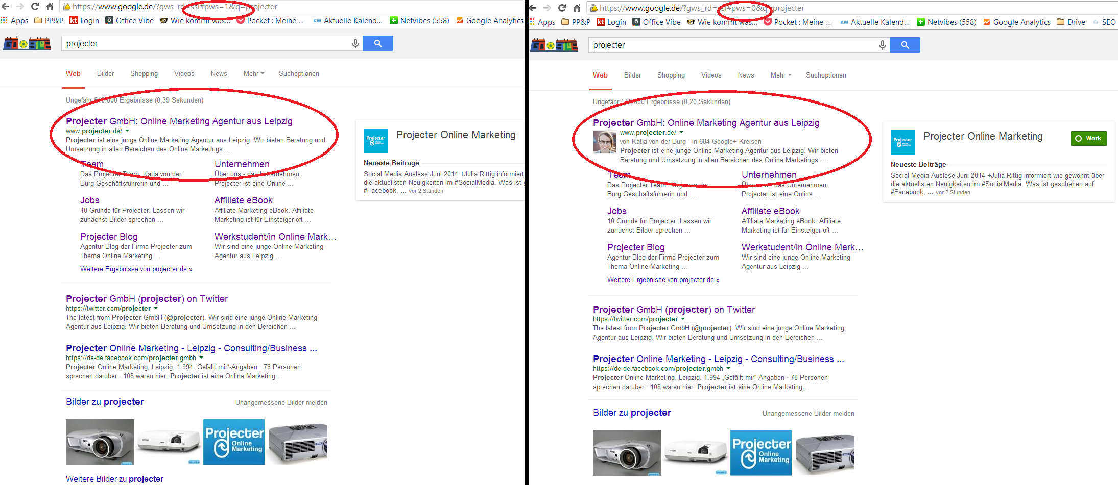Click the Projecter logo icon in the left knowledge panel
Viewport: 1118px width, 485px height.
376,141
